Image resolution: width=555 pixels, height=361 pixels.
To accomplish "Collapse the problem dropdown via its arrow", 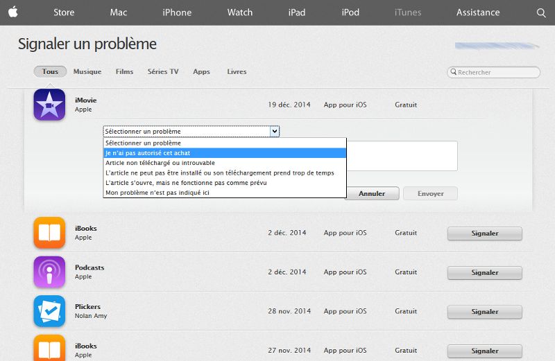I will coord(275,131).
